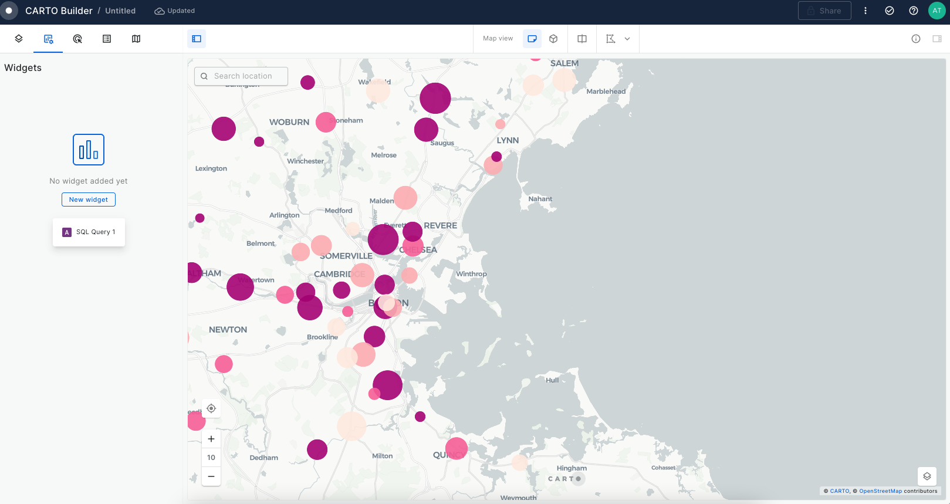This screenshot has height=504, width=950.
Task: Switch to 2D map view
Action: (532, 39)
